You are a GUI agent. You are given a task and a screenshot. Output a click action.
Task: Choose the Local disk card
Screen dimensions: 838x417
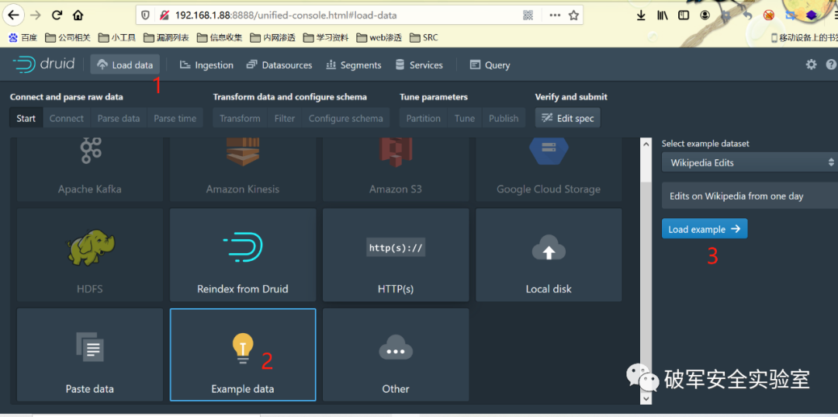(549, 255)
